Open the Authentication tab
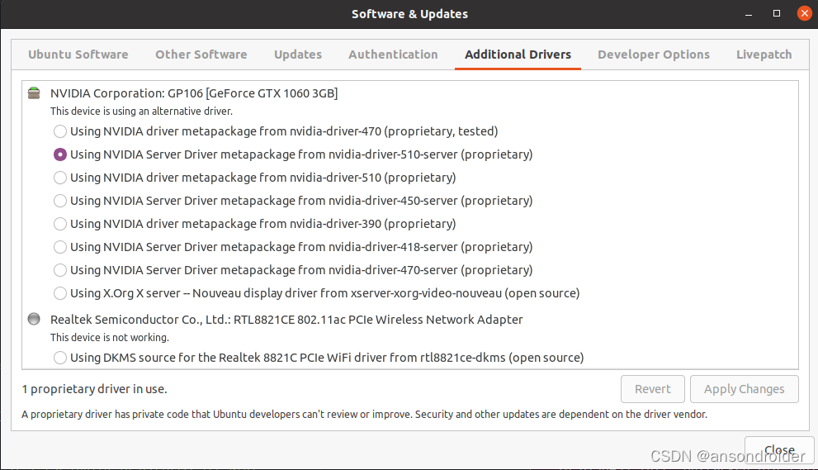The image size is (818, 470). point(394,55)
